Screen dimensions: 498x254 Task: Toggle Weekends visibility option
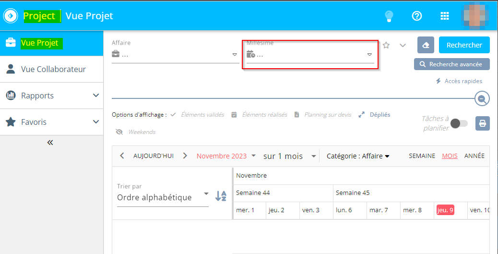(x=136, y=132)
